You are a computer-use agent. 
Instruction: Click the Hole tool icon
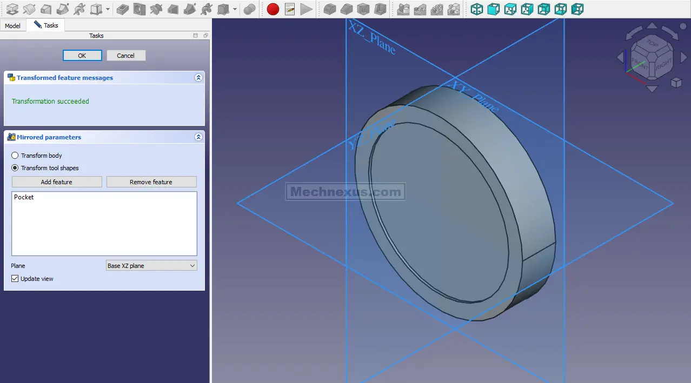click(x=139, y=9)
